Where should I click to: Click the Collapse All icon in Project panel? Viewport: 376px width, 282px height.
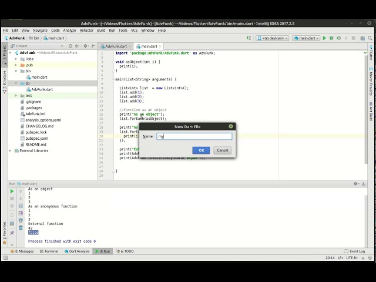(x=77, y=46)
